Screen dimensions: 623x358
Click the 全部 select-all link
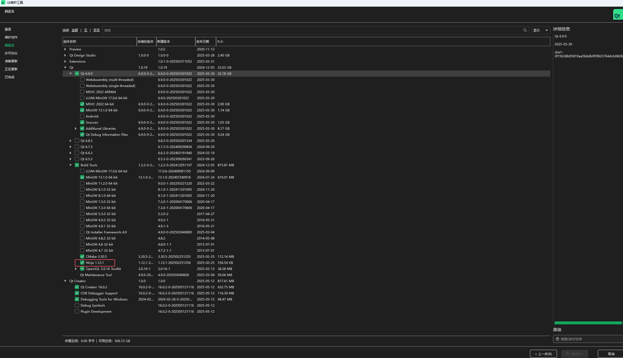tap(75, 30)
